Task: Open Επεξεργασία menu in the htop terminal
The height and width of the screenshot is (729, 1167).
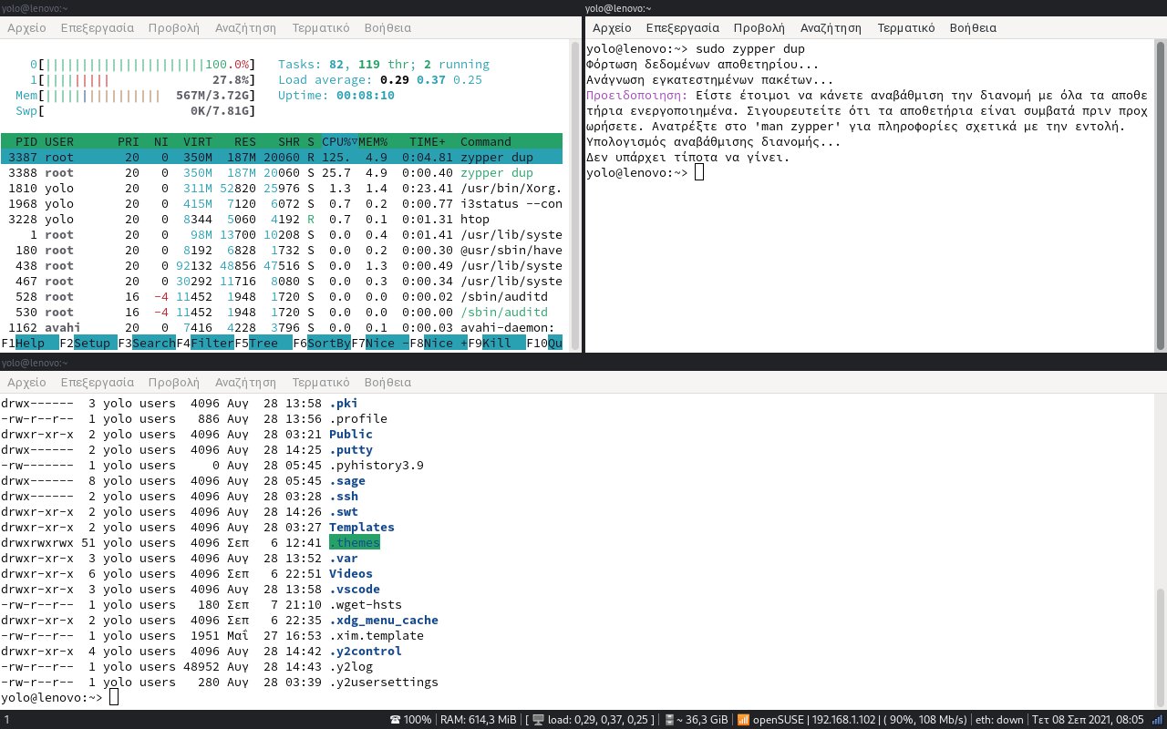Action: [97, 27]
